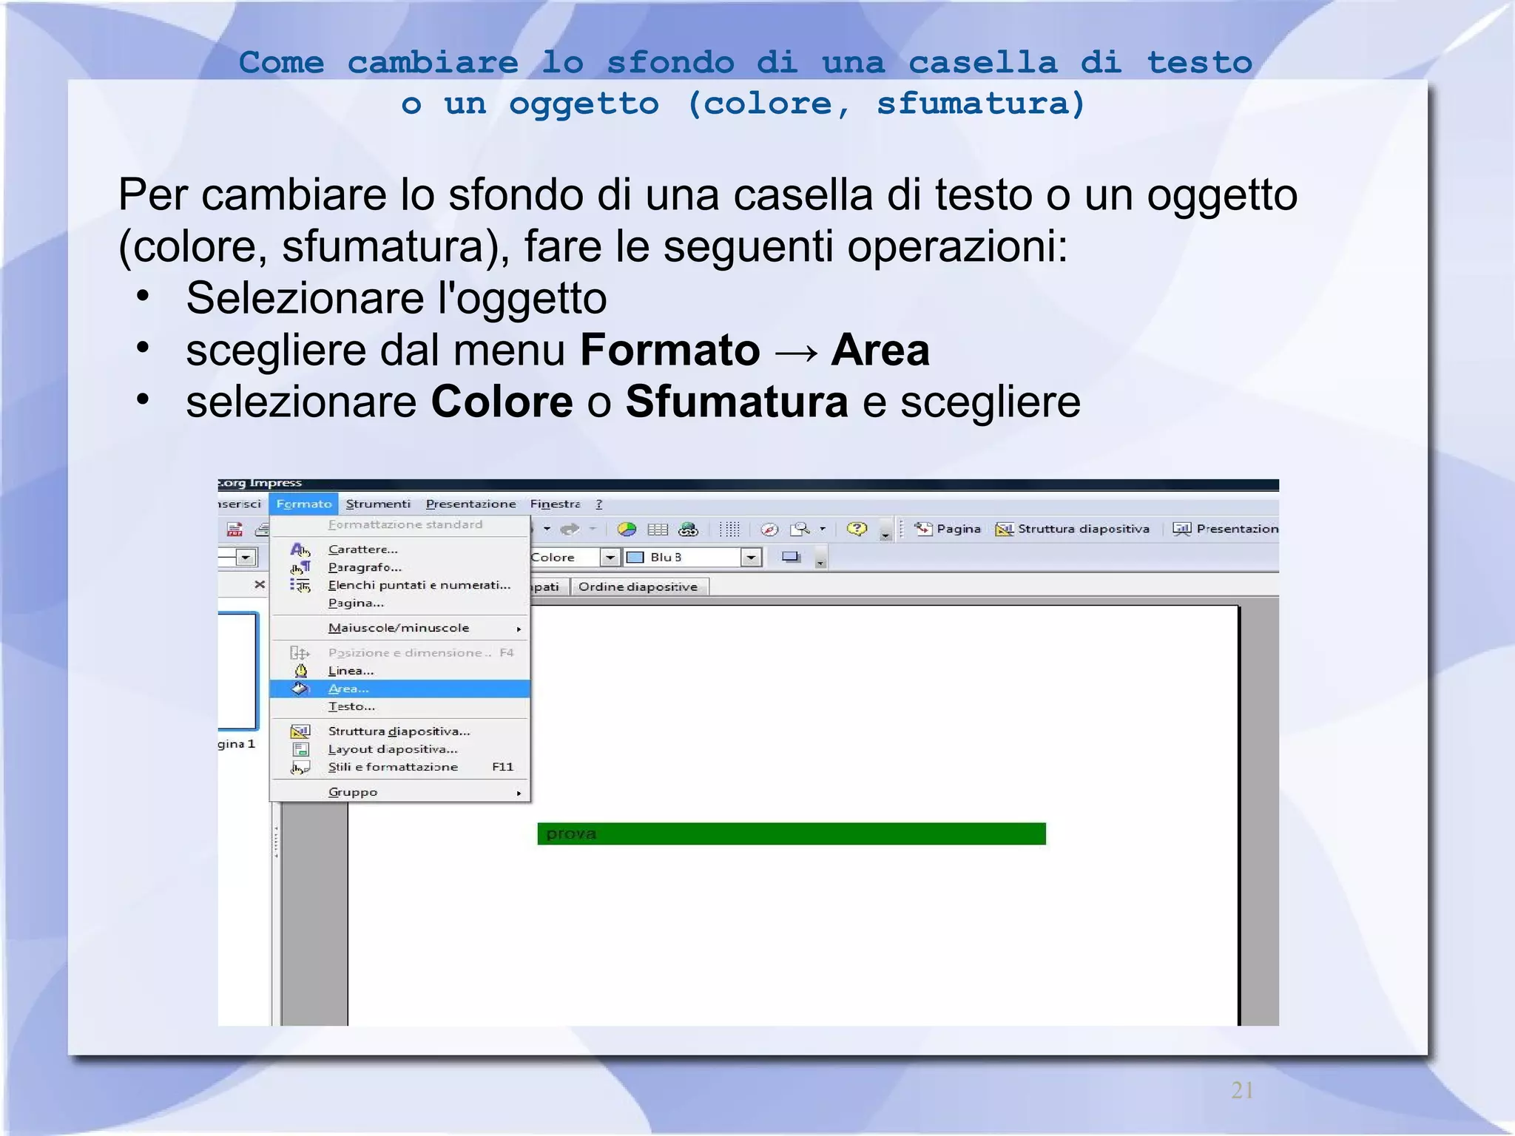This screenshot has height=1136, width=1515.
Task: Click the Pagina toolbar button
Action: coord(948,529)
